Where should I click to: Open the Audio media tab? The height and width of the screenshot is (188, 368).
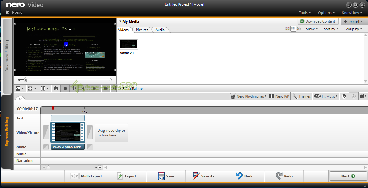[160, 30]
